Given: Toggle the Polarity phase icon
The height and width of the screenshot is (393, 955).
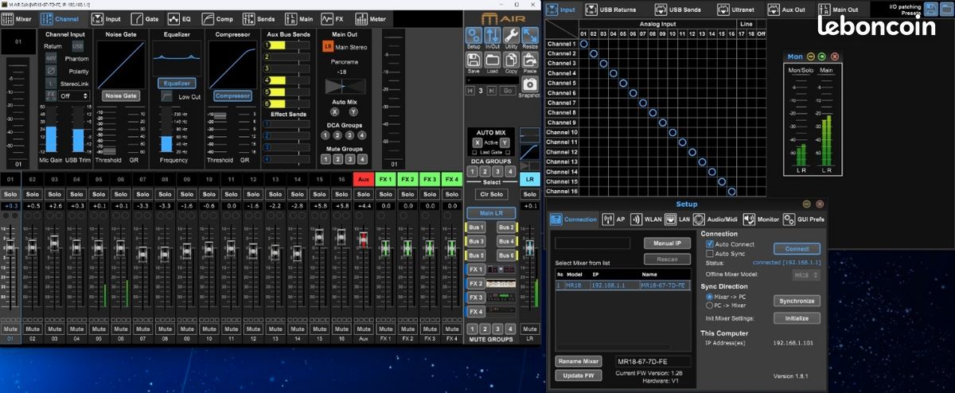Looking at the screenshot, I should click(x=51, y=71).
